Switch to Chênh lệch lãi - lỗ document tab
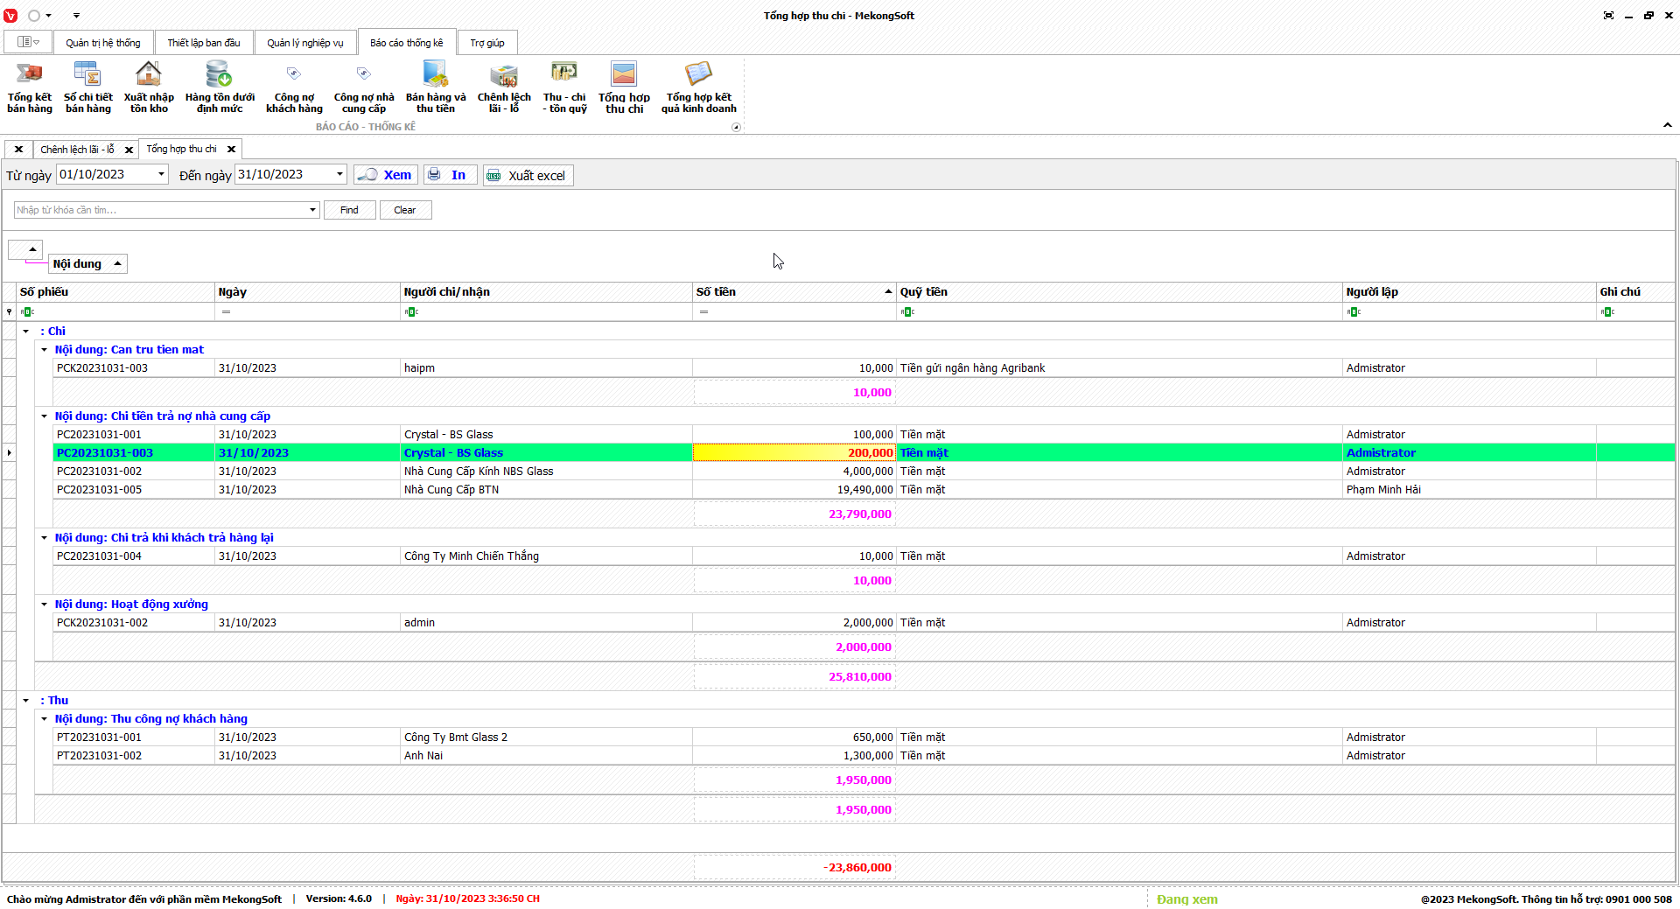 [77, 150]
